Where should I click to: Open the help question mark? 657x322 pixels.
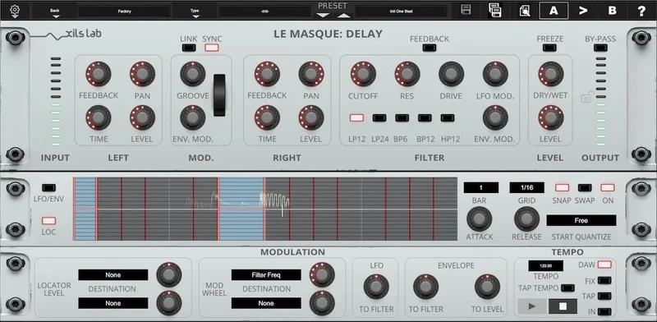[x=641, y=11]
